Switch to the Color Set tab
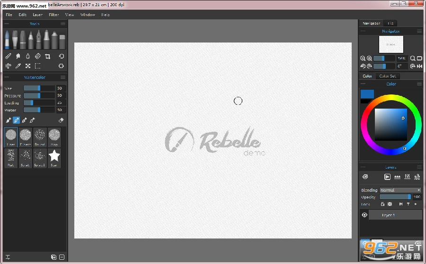The height and width of the screenshot is (264, 426). click(x=388, y=76)
